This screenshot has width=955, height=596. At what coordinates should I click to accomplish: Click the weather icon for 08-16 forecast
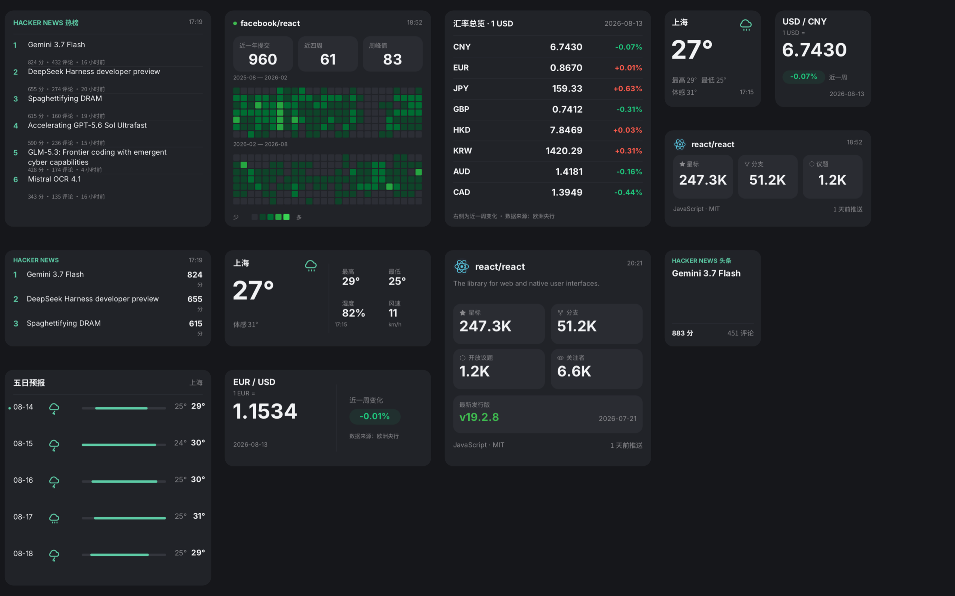click(x=54, y=482)
